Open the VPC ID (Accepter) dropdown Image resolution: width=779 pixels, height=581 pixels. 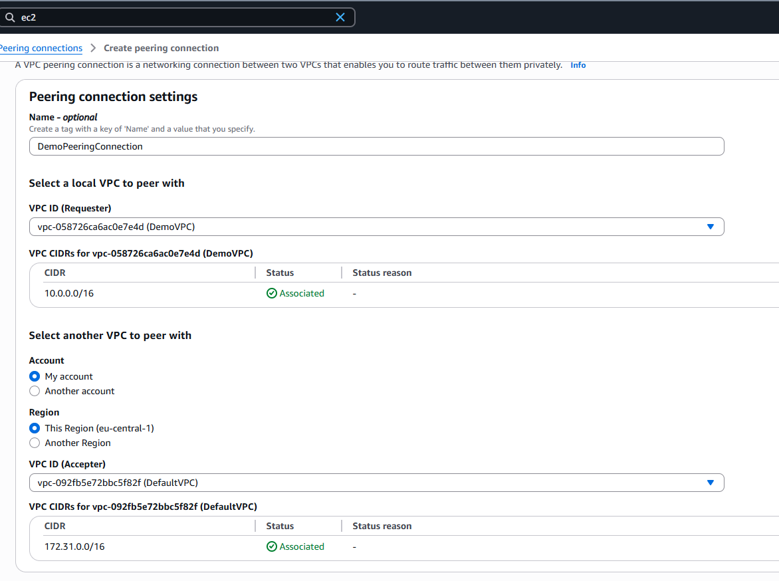pyautogui.click(x=366, y=483)
